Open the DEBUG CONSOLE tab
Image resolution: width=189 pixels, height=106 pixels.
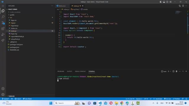point(80,71)
